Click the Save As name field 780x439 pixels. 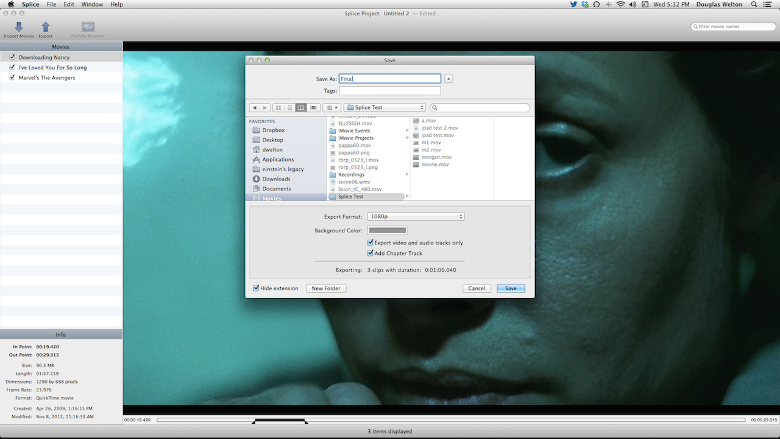coord(390,79)
